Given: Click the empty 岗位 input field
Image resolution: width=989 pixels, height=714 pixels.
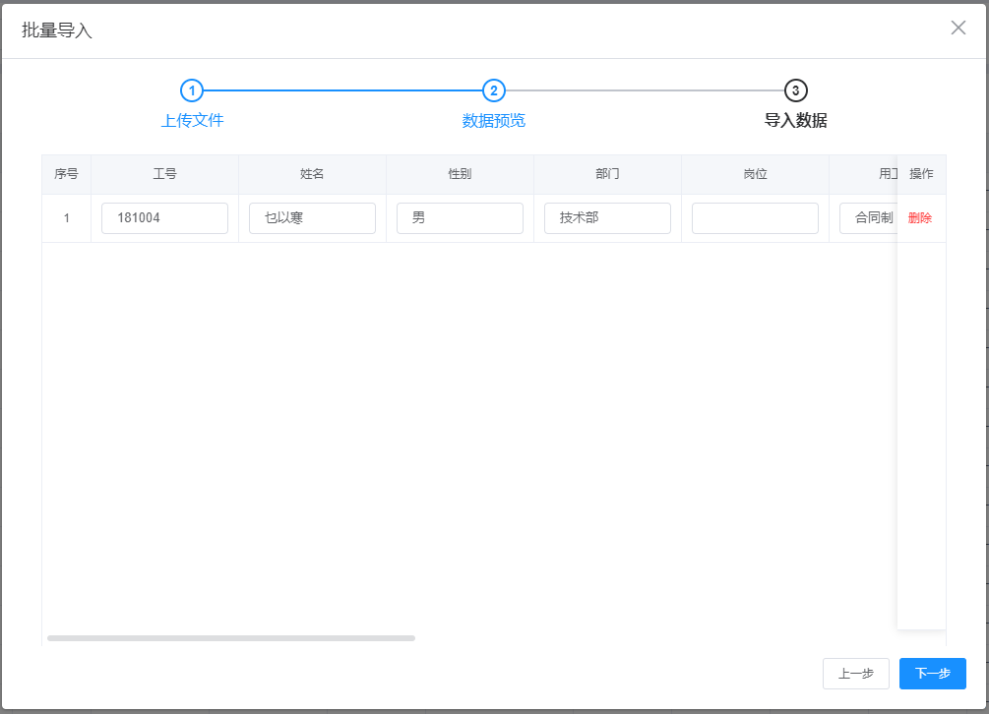Looking at the screenshot, I should point(755,217).
